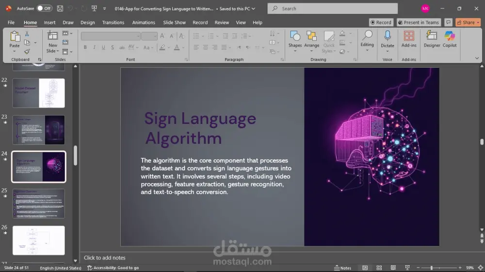
Task: Toggle text Shadow formatting
Action: [x=113, y=47]
